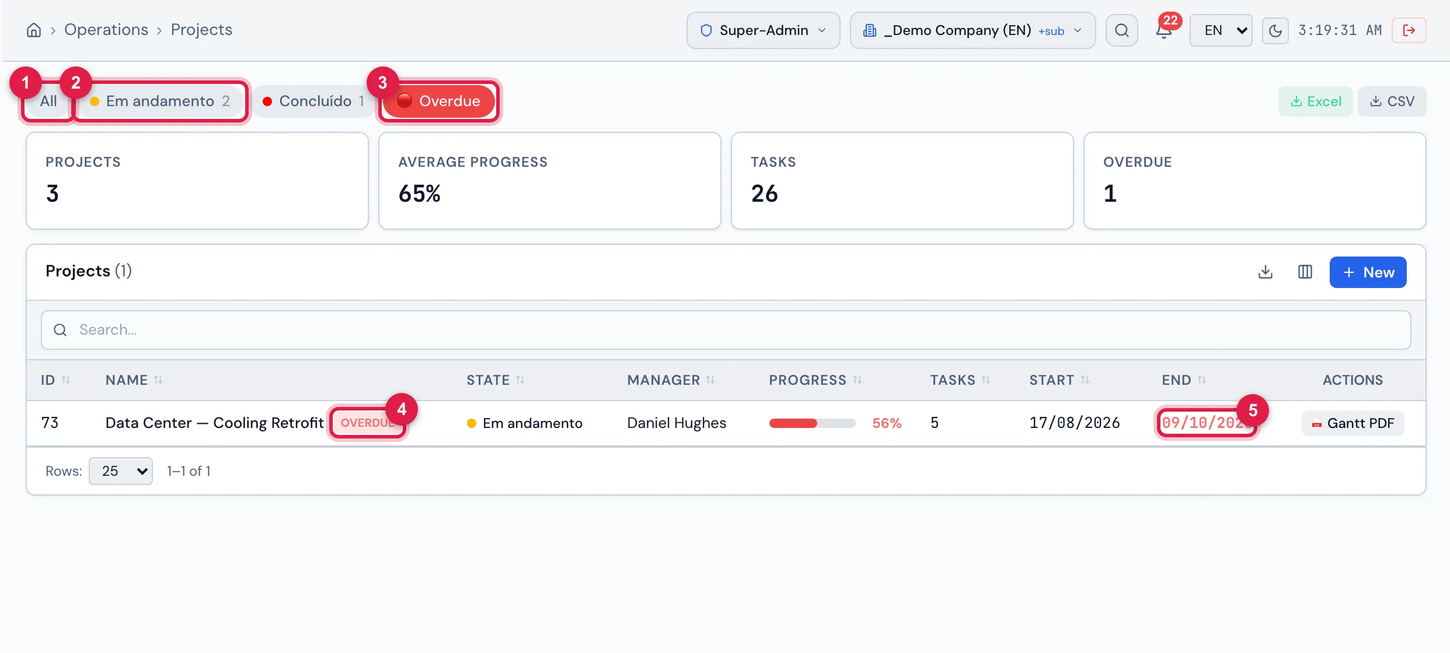Toggle the Overdue filter chip

coord(439,101)
